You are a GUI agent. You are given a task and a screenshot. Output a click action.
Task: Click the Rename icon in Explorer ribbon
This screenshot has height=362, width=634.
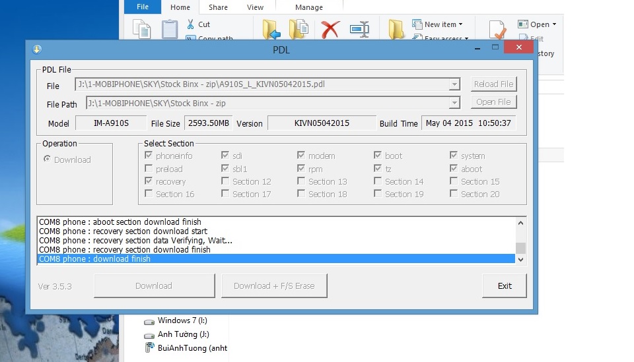[x=359, y=29]
